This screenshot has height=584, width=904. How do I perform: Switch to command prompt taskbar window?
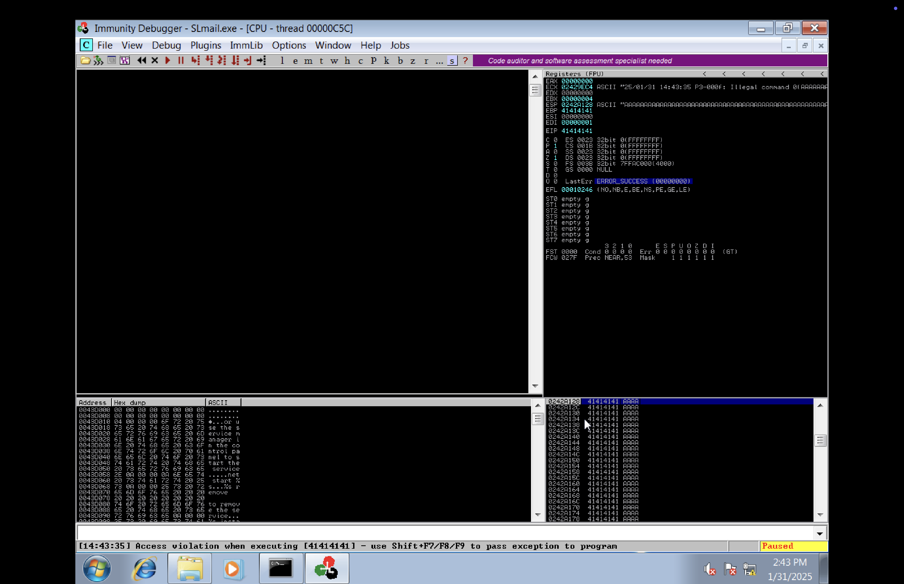[281, 568]
